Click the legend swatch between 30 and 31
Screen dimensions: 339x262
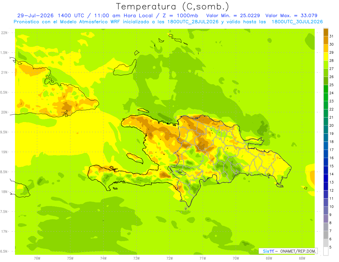tap(326, 40)
